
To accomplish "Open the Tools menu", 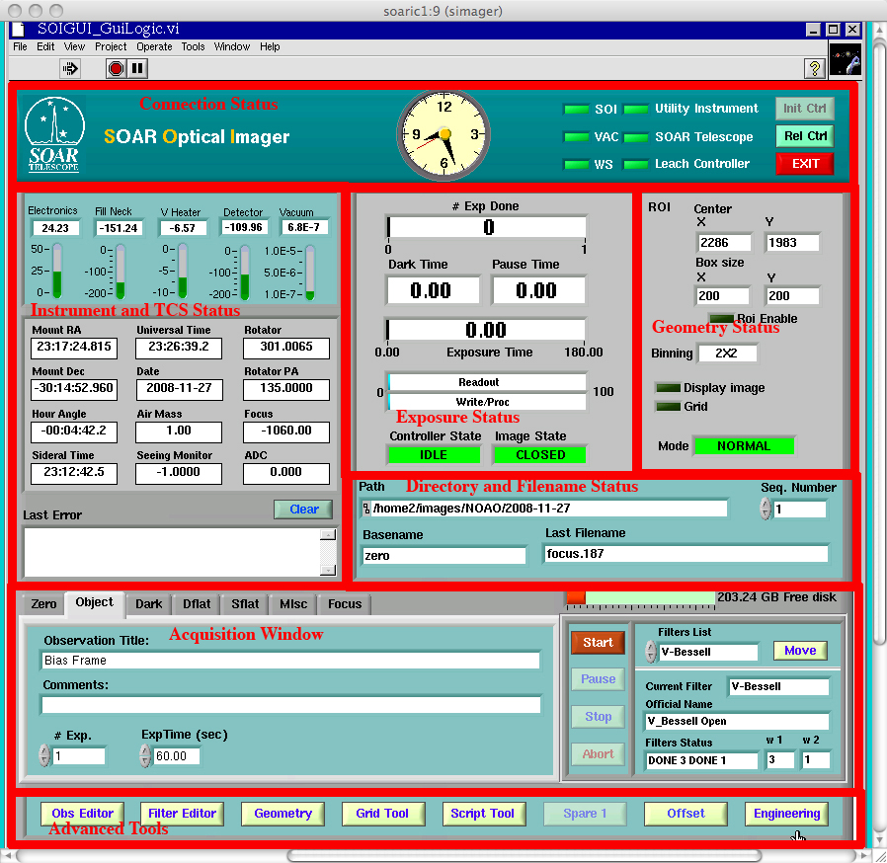I will [193, 47].
